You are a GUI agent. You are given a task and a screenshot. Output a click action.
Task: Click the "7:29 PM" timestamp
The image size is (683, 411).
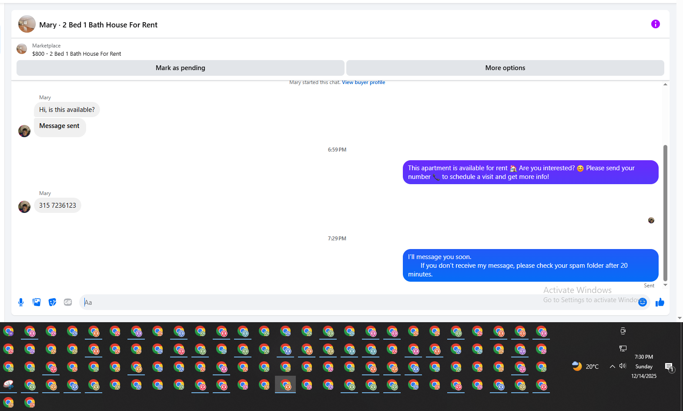[337, 239]
